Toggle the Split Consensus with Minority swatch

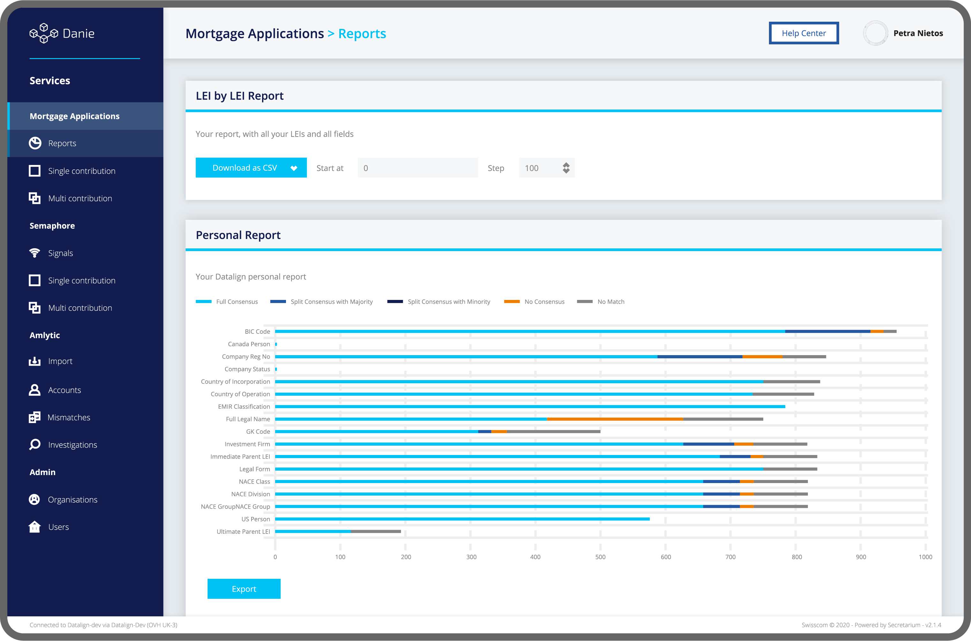coord(395,302)
